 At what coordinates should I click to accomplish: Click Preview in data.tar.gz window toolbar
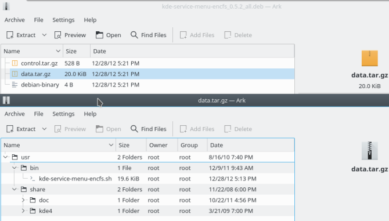coord(70,129)
